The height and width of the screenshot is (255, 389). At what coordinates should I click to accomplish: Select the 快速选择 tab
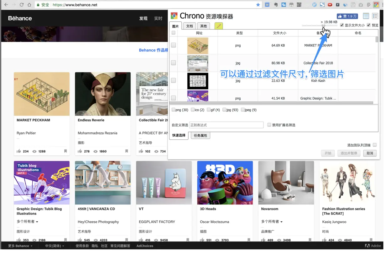179,135
